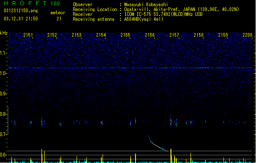Screen dimensions: 256x163
Task: Select the 0312312150.png file name
Action: [21, 11]
